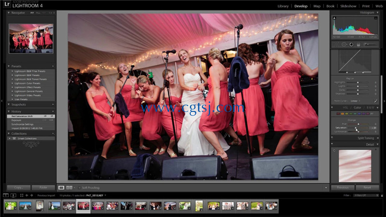Click the Previous button
Viewport: 386px width, 217px height.
click(x=343, y=188)
